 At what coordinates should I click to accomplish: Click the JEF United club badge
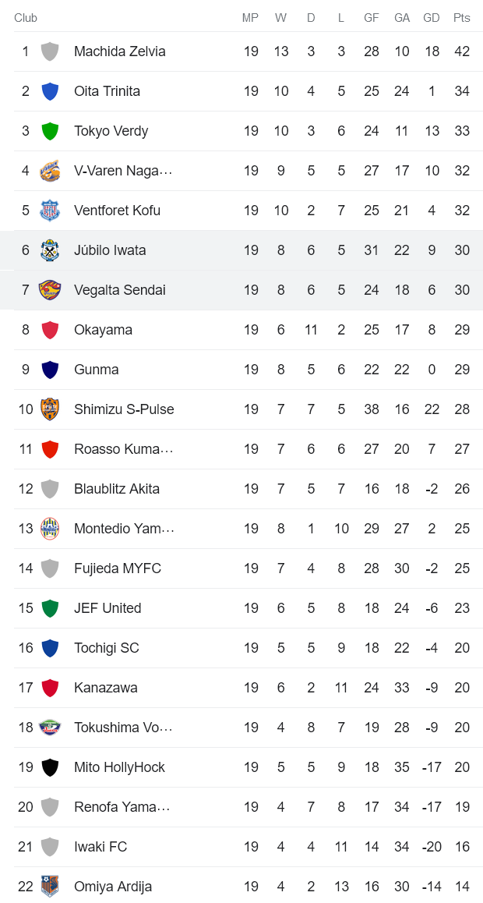[x=50, y=607]
